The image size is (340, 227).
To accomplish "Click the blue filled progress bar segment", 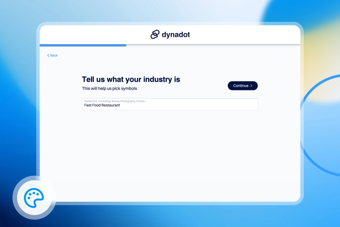I will coord(83,45).
